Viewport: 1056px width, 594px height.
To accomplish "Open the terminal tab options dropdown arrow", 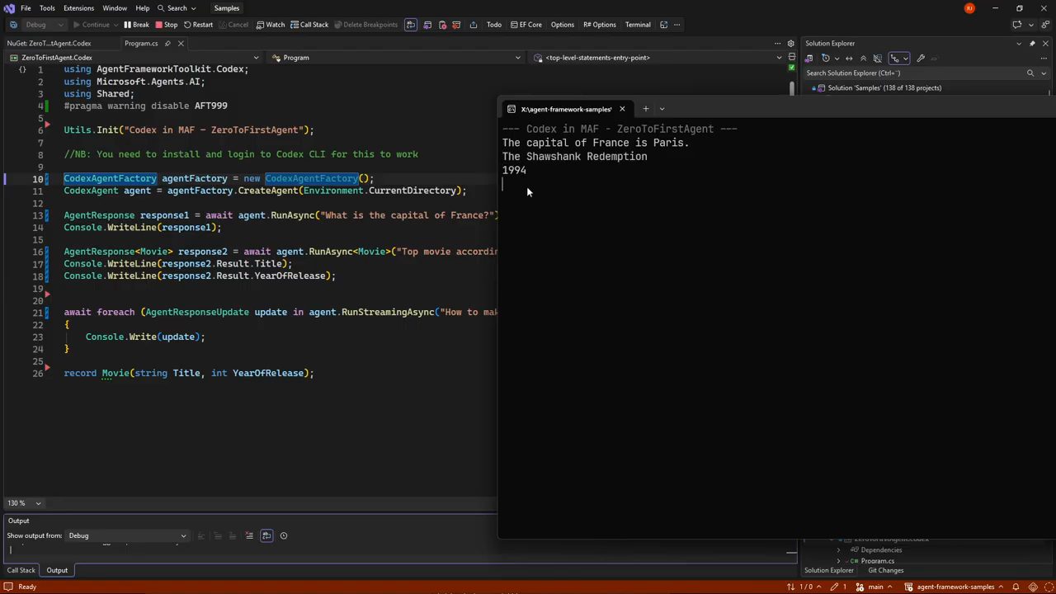I will tap(662, 109).
